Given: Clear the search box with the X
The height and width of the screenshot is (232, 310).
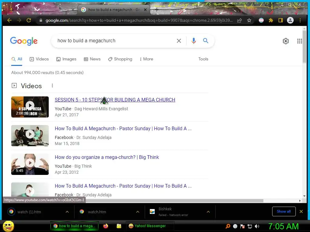Looking at the screenshot, I should point(179,41).
